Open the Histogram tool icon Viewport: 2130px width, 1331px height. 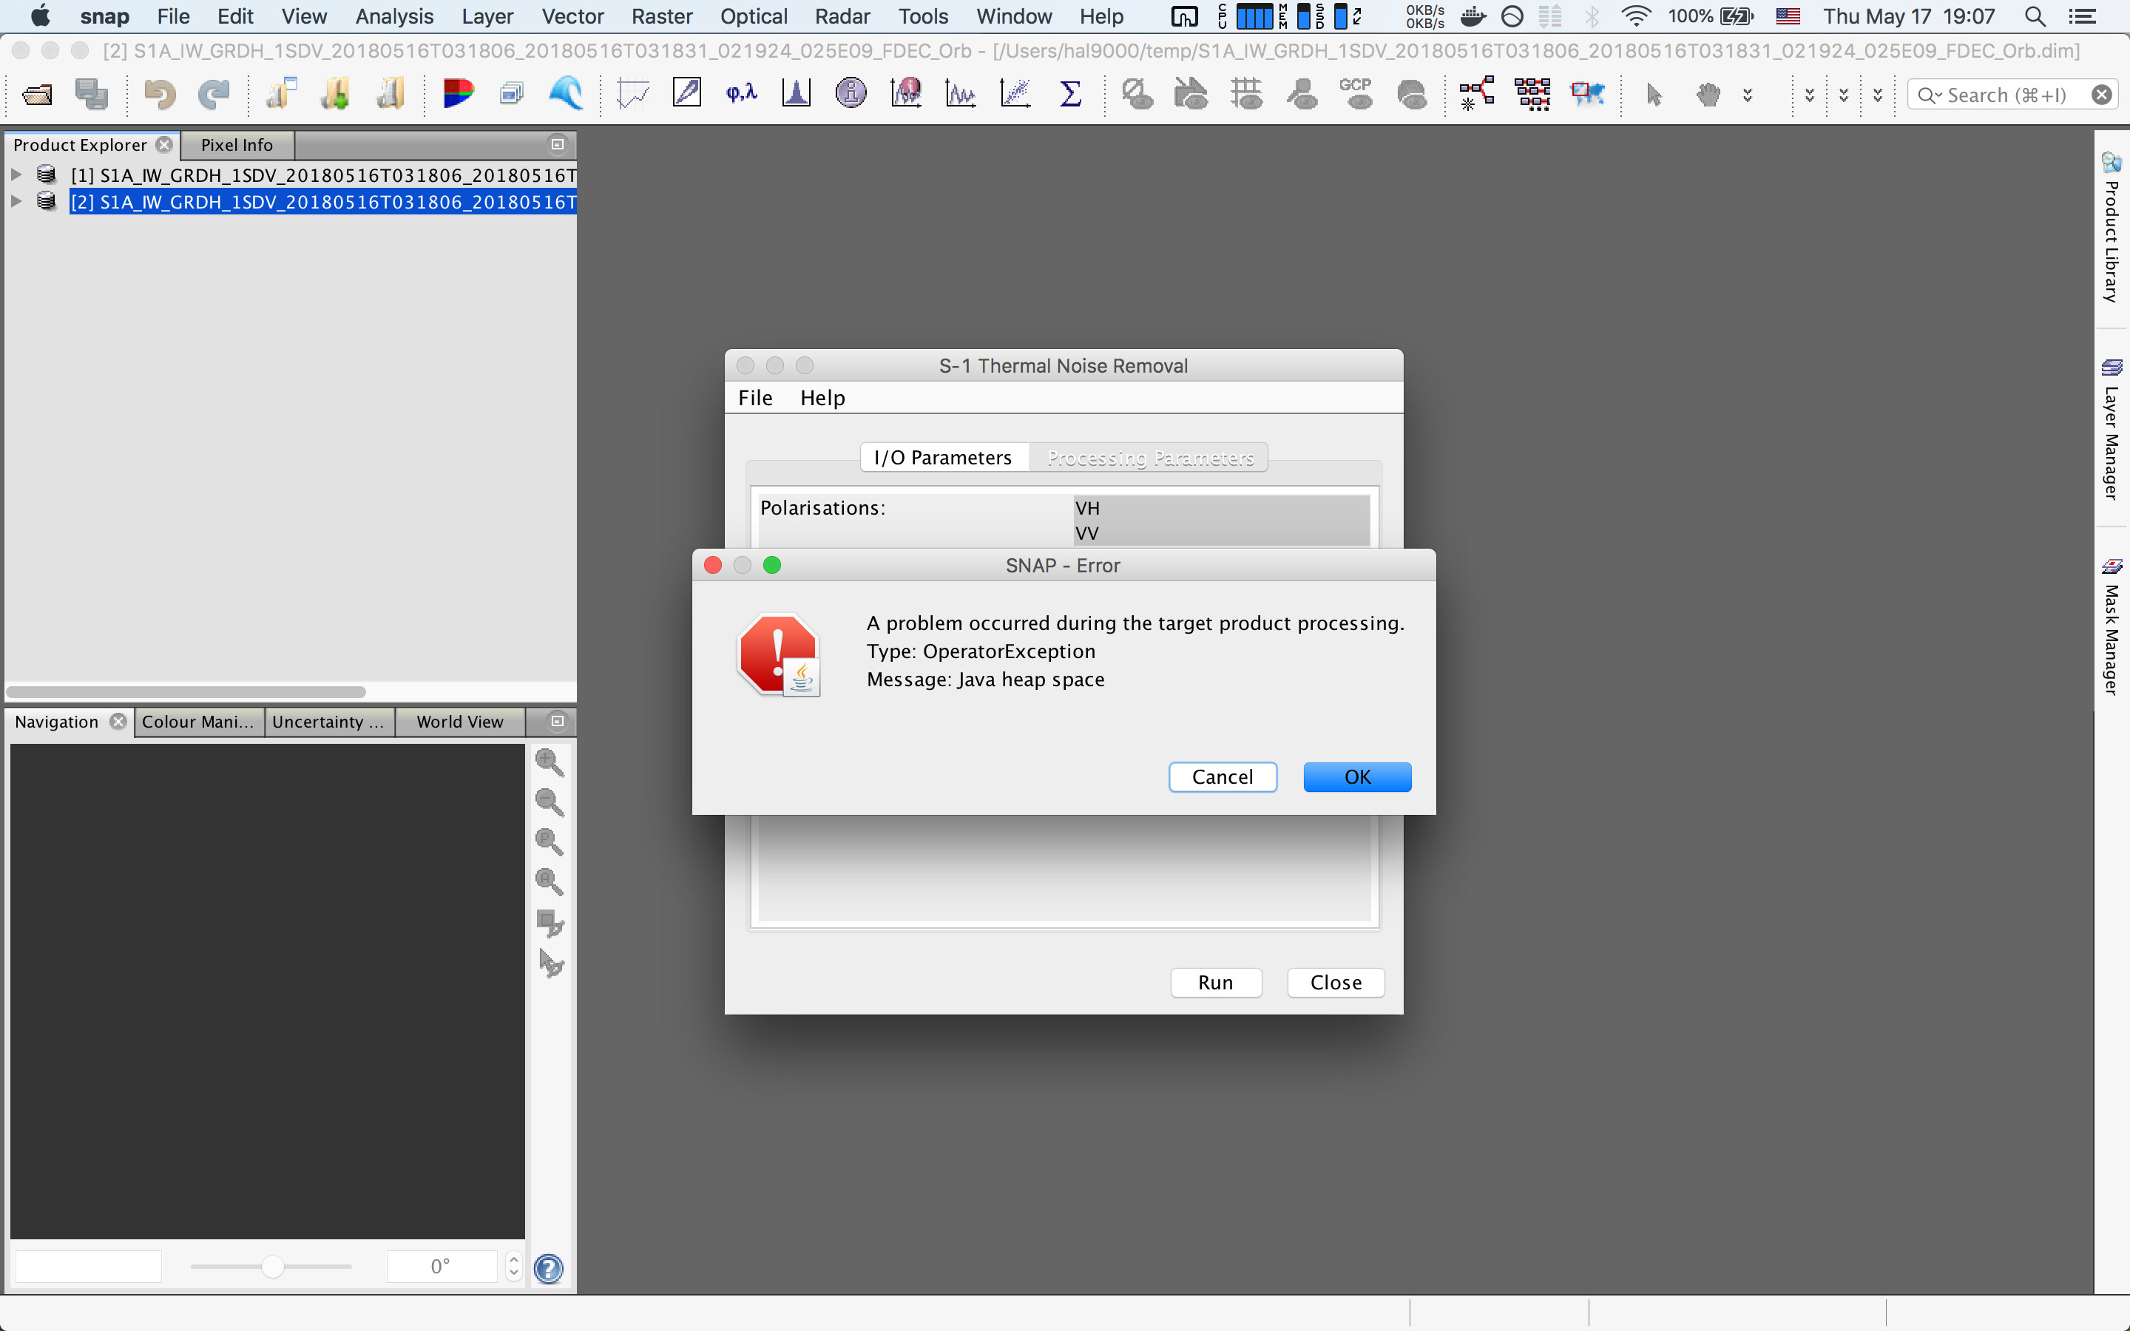tap(796, 93)
